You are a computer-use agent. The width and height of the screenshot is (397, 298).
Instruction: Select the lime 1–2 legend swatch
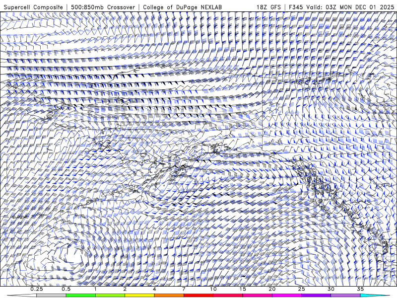pyautogui.click(x=110, y=296)
